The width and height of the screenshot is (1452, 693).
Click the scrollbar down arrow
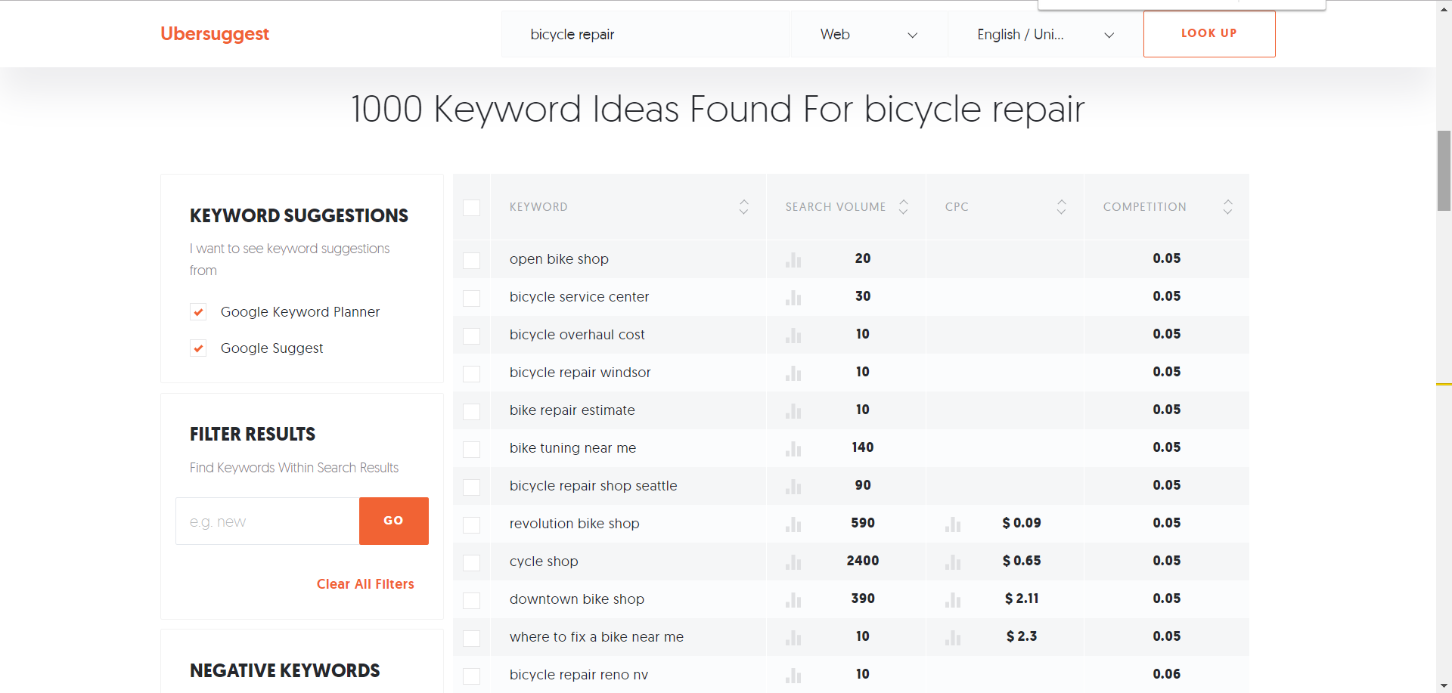1444,685
